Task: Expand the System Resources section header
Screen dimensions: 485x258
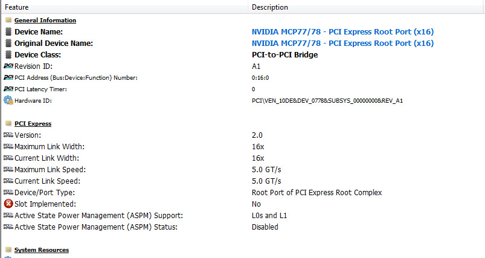Action: pos(42,250)
